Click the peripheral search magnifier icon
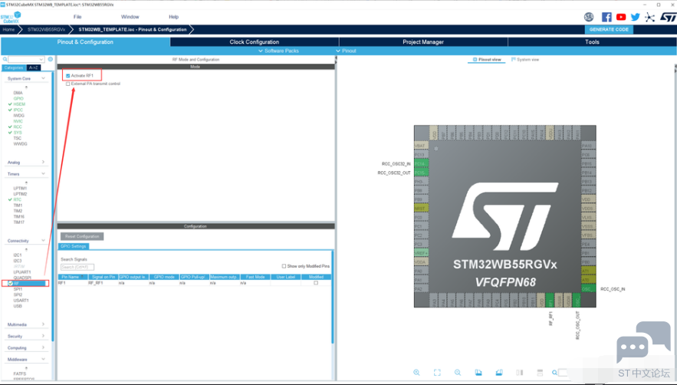677x385 pixels. (5, 59)
